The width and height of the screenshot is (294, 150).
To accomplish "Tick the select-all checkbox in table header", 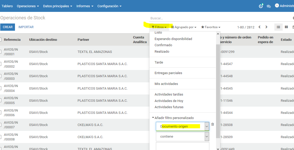I will coord(1,40).
